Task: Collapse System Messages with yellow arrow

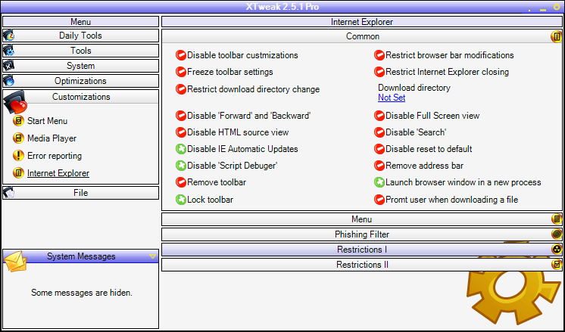Action: pos(152,256)
